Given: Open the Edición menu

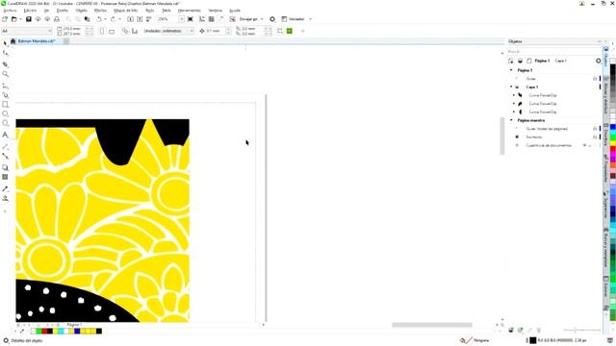Looking at the screenshot, I should [30, 11].
